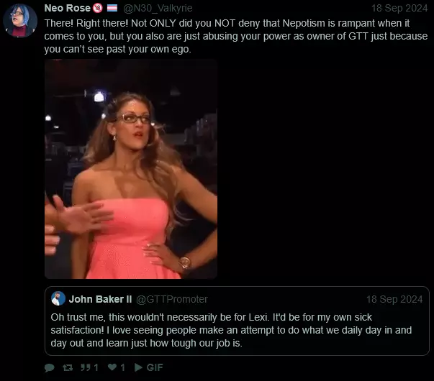The width and height of the screenshot is (434, 381).
Task: Open the @N30_Valkyrie handle link
Action: pyautogui.click(x=158, y=8)
